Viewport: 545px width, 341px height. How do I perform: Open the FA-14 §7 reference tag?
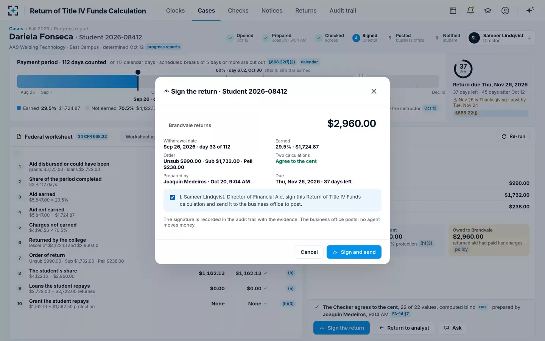pos(400,314)
